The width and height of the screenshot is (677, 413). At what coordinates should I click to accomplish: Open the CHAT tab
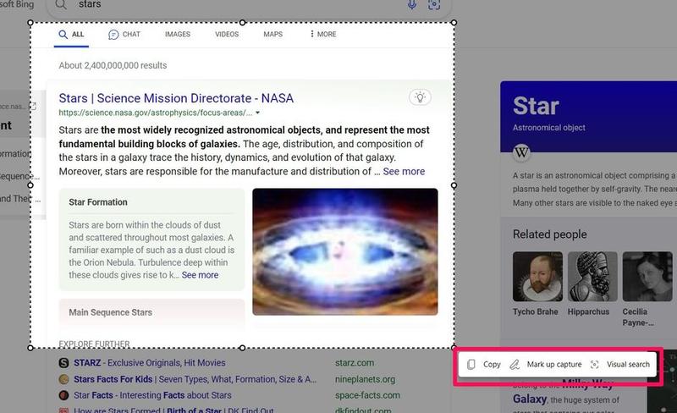pos(124,35)
